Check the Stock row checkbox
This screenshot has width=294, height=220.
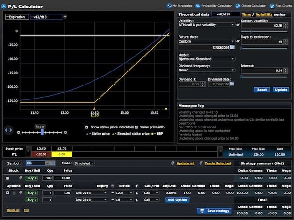(7, 178)
